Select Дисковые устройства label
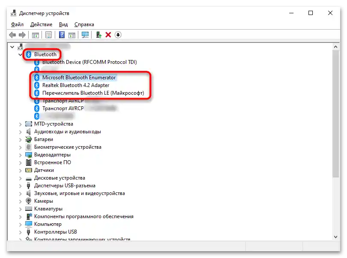The width and height of the screenshot is (347, 258). [x=59, y=178]
